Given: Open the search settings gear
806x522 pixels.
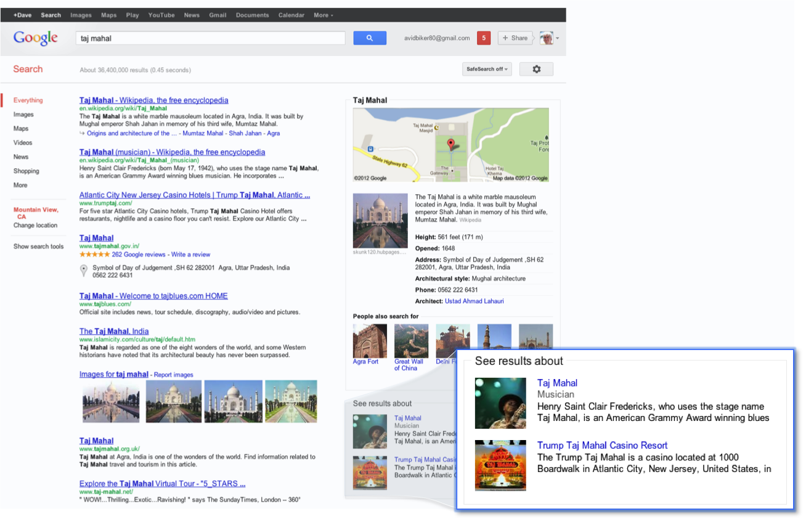Looking at the screenshot, I should (x=535, y=69).
